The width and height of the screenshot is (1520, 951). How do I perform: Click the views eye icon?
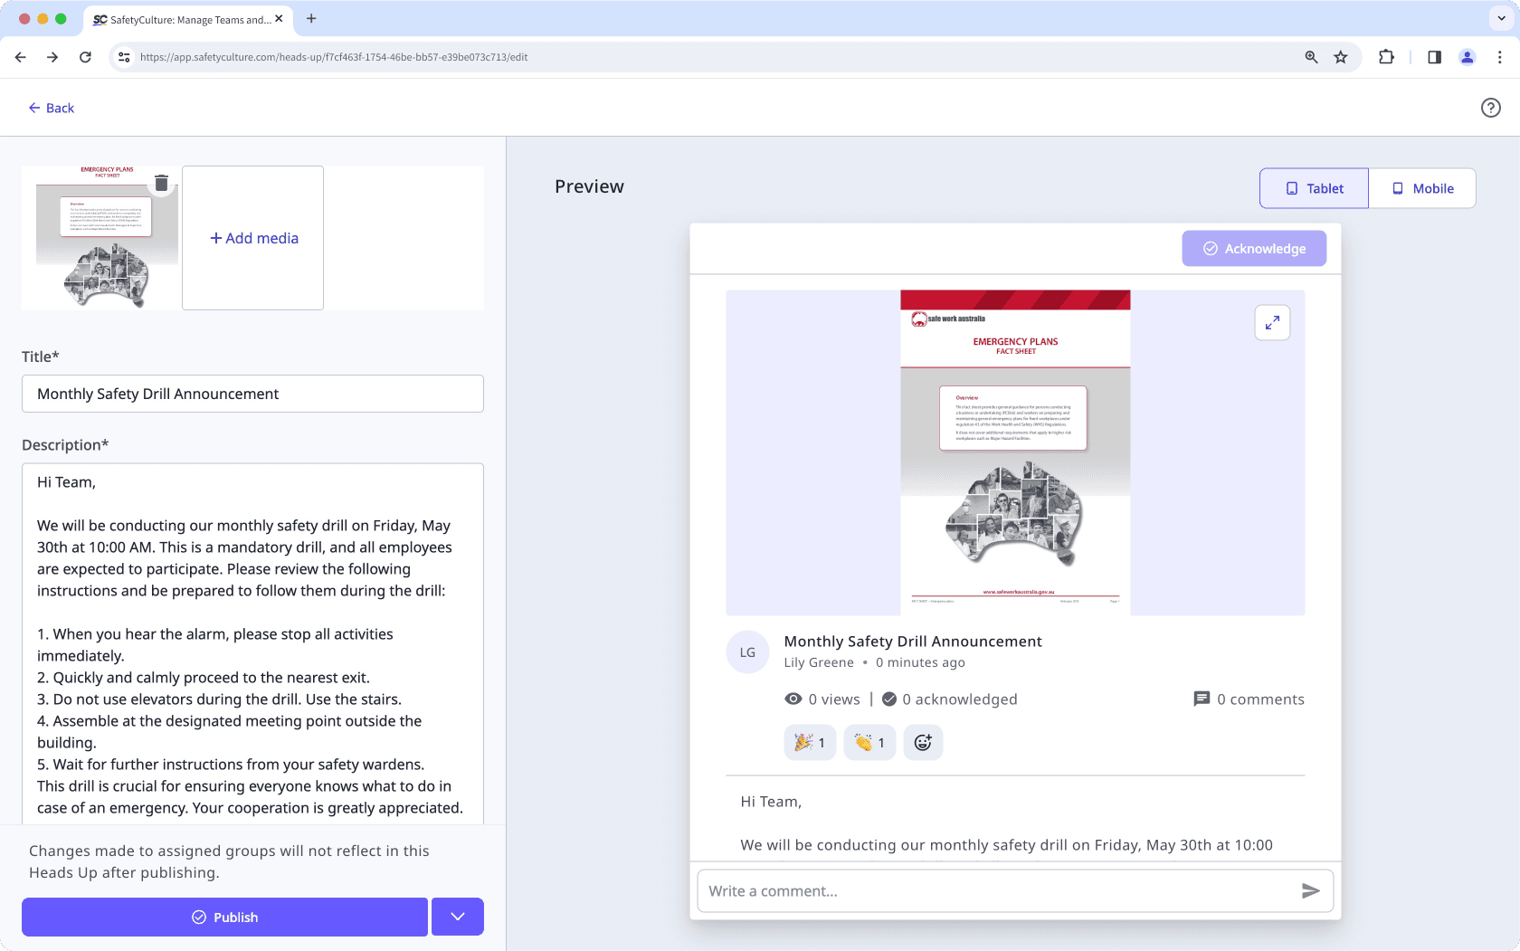[x=793, y=699]
